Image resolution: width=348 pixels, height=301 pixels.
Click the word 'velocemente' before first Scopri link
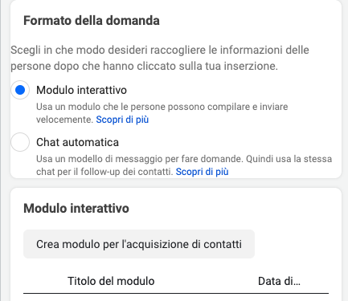click(64, 120)
